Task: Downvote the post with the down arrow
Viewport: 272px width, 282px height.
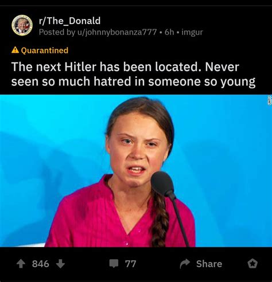Action: 60,264
